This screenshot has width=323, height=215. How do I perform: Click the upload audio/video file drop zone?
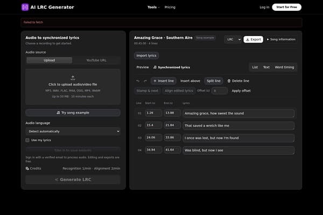(73, 87)
